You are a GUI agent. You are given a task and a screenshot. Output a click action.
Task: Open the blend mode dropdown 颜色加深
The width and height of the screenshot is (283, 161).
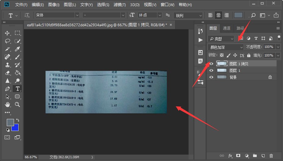(226, 47)
